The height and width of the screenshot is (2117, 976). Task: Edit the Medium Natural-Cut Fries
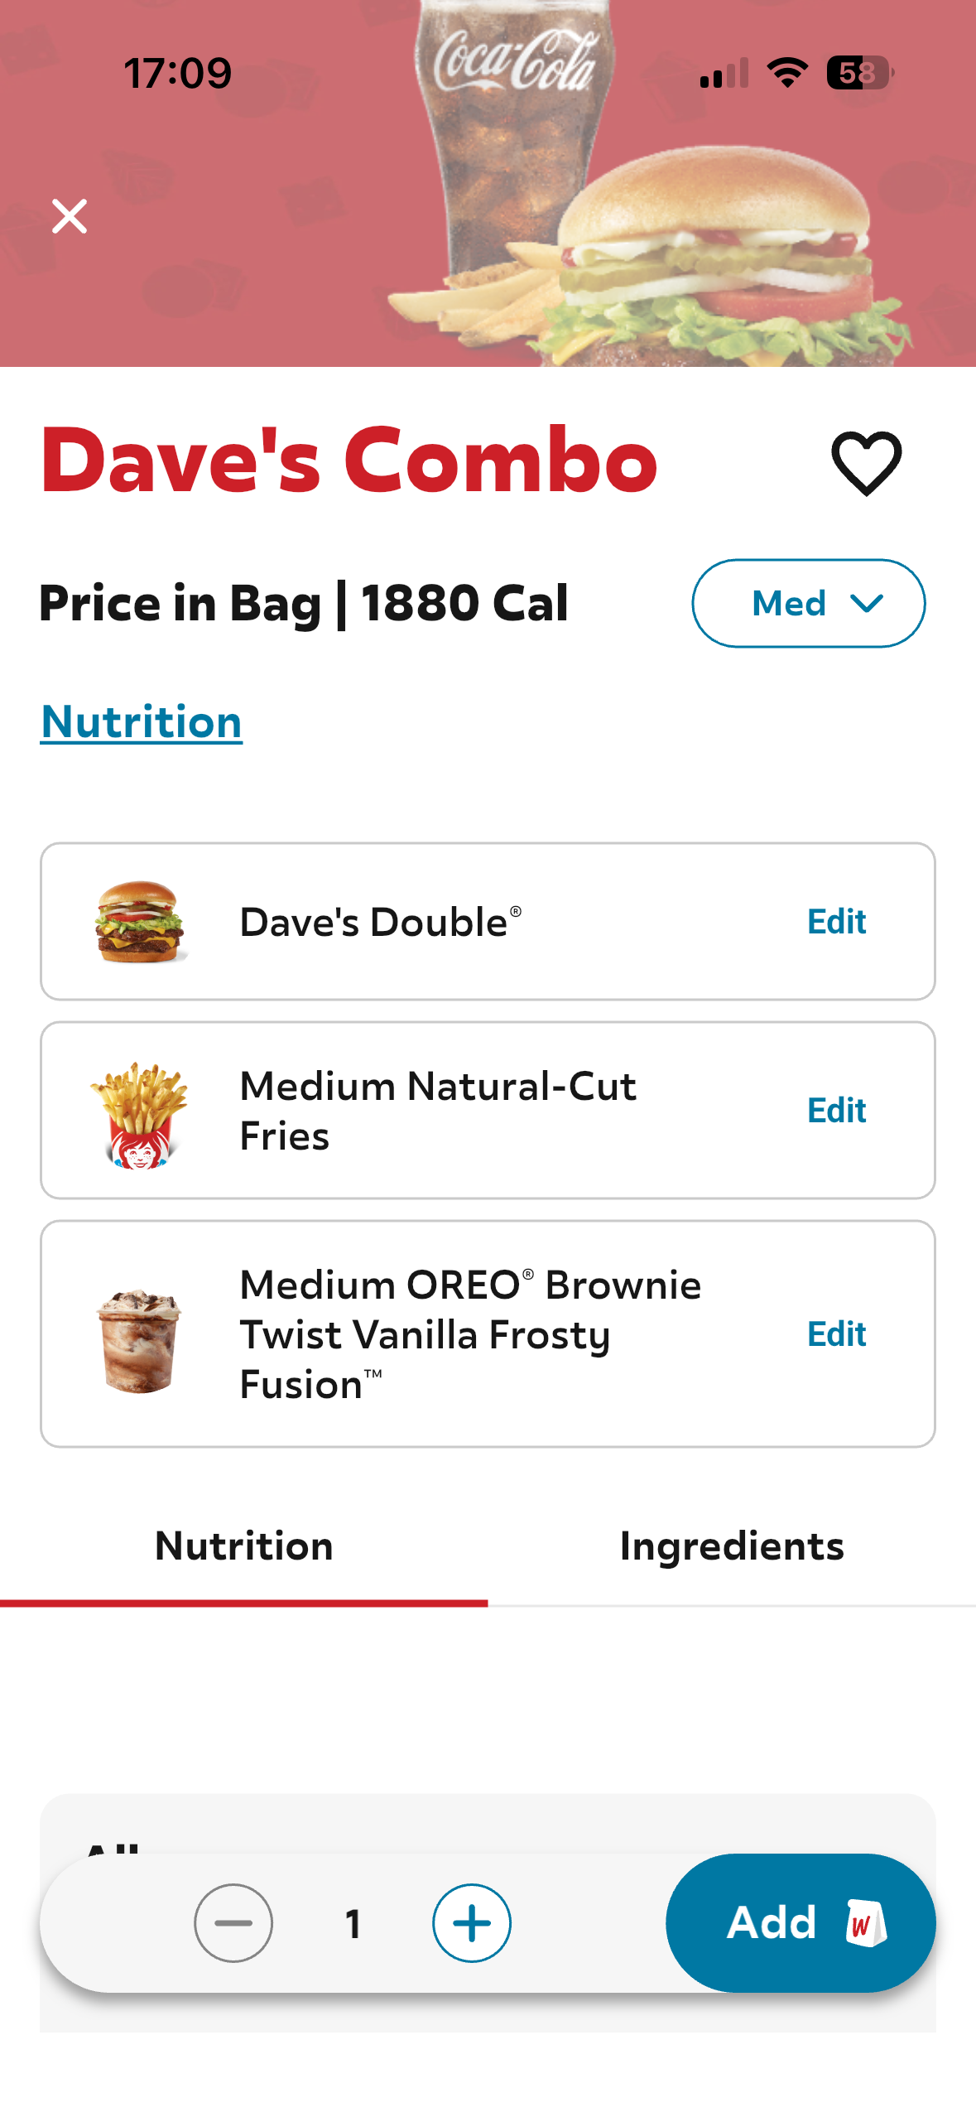click(836, 1111)
